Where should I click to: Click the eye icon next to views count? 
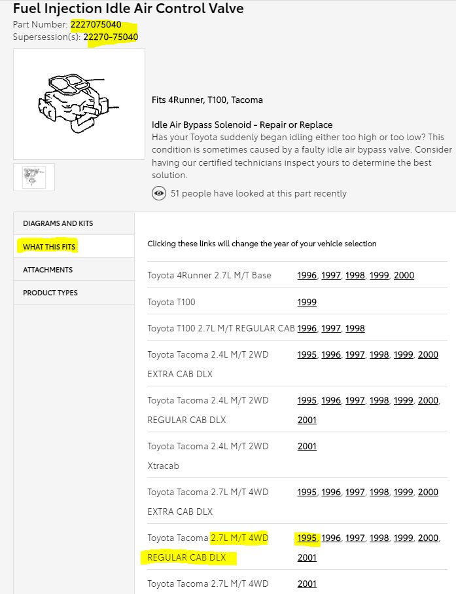158,193
